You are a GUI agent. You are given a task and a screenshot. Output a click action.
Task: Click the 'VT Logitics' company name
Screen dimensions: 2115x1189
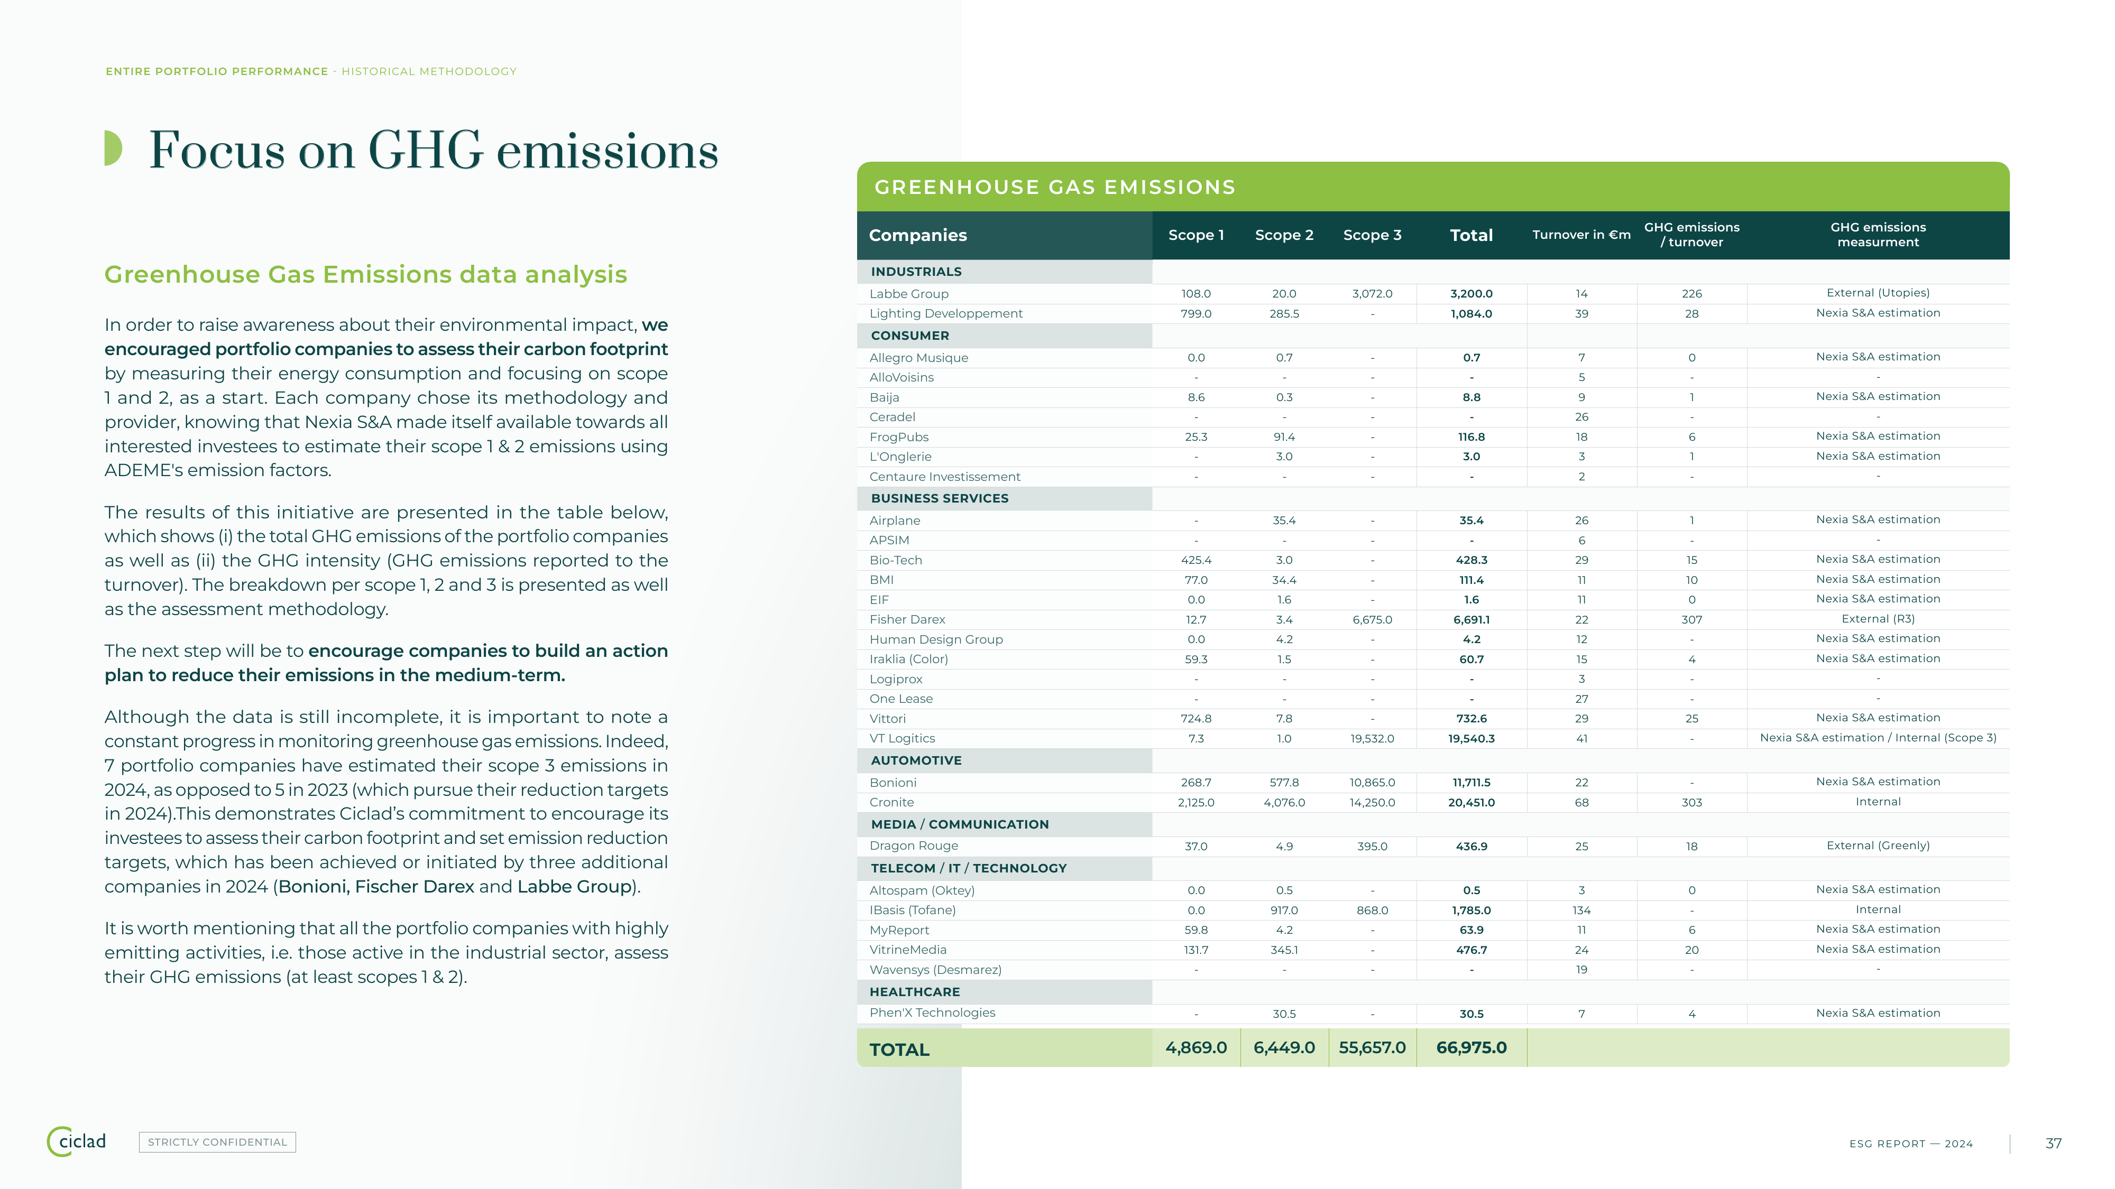pos(903,739)
